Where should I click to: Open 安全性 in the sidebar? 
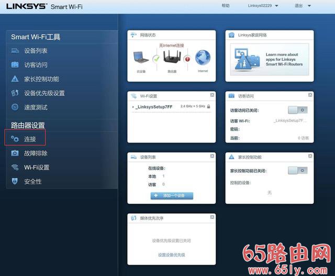pyautogui.click(x=32, y=182)
